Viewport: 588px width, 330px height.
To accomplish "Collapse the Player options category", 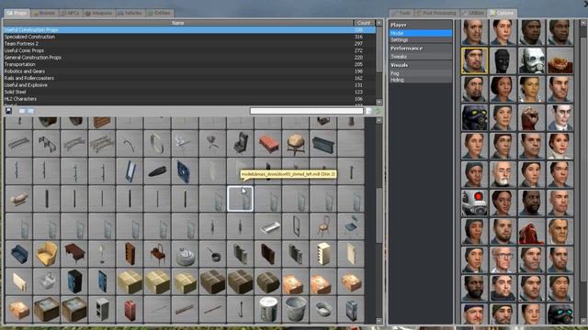I will coord(421,25).
